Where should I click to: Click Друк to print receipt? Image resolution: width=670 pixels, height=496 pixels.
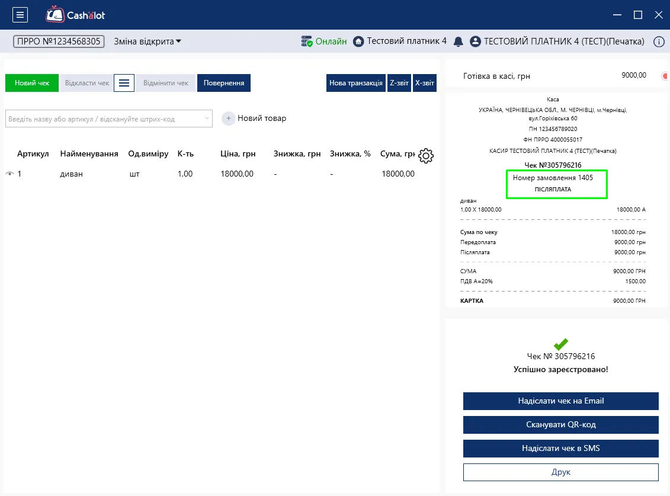coord(560,472)
